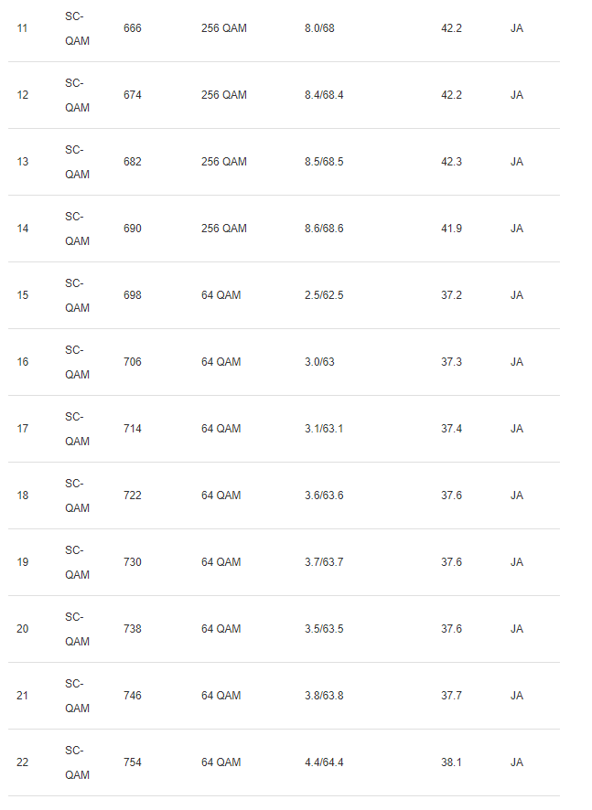Select the 41.9 SNR value

[451, 229]
